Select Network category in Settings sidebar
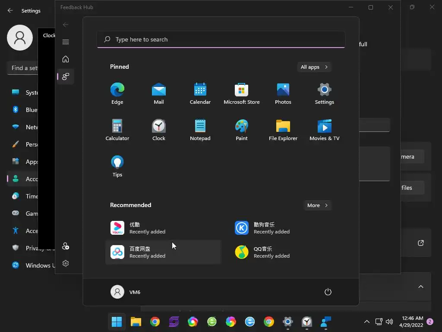This screenshot has width=442, height=332. click(22, 127)
